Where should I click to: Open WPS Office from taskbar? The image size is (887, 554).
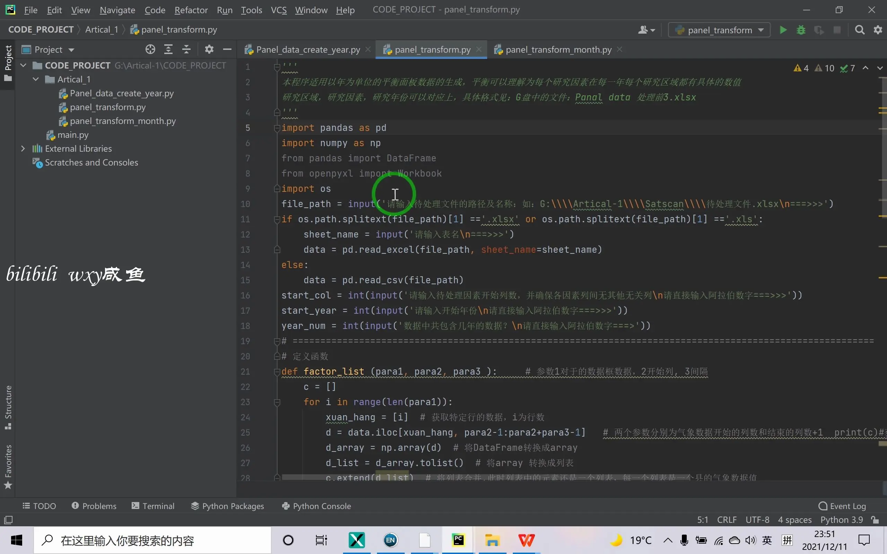coord(526,540)
